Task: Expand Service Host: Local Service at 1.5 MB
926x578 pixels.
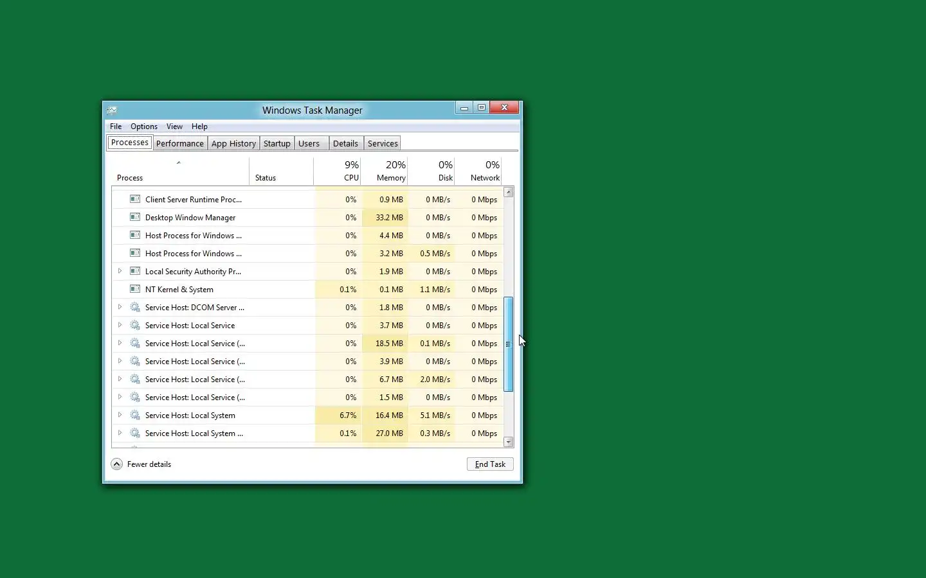Action: pos(120,397)
